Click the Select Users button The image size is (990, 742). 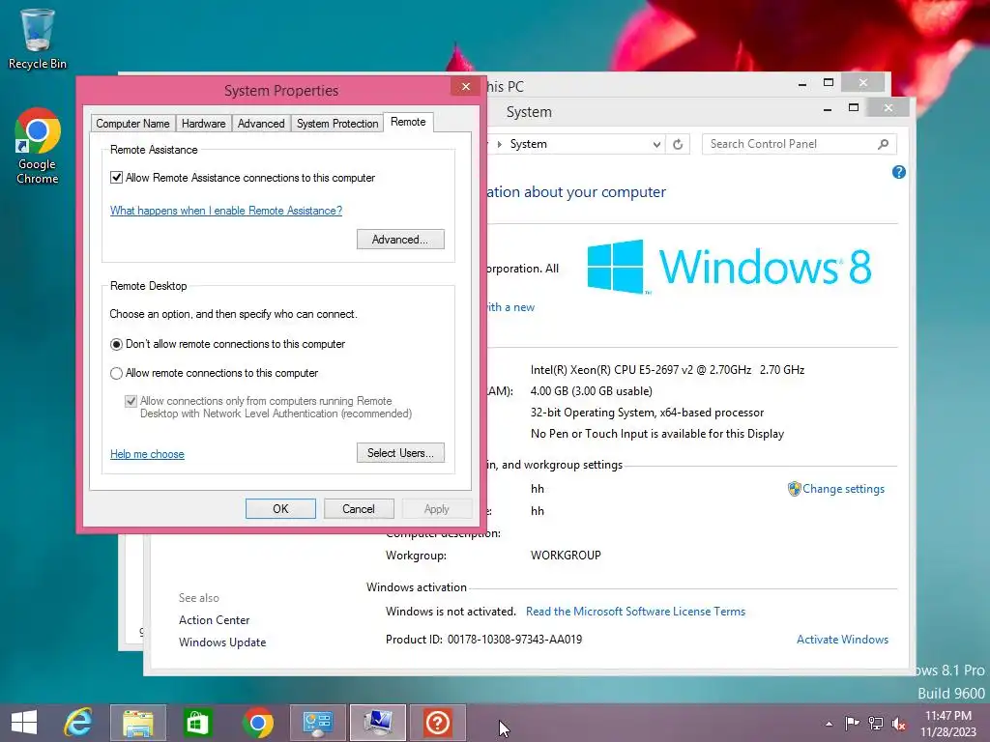point(400,452)
